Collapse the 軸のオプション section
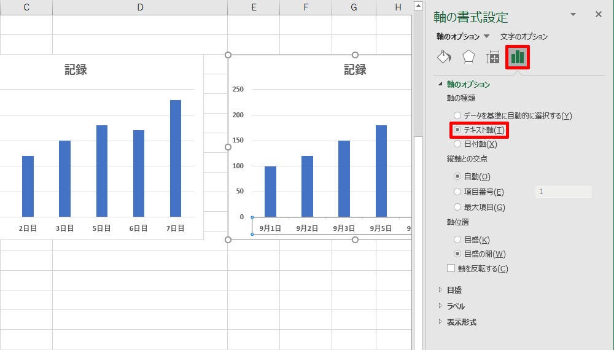This screenshot has width=614, height=350. pos(440,84)
